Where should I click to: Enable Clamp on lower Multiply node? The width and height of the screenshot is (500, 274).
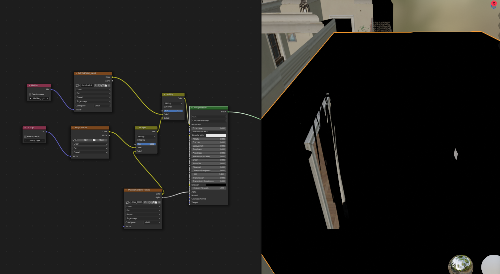tap(138, 140)
